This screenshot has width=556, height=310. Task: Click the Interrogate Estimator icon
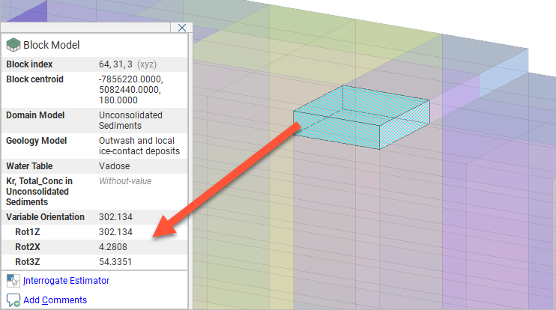12,281
